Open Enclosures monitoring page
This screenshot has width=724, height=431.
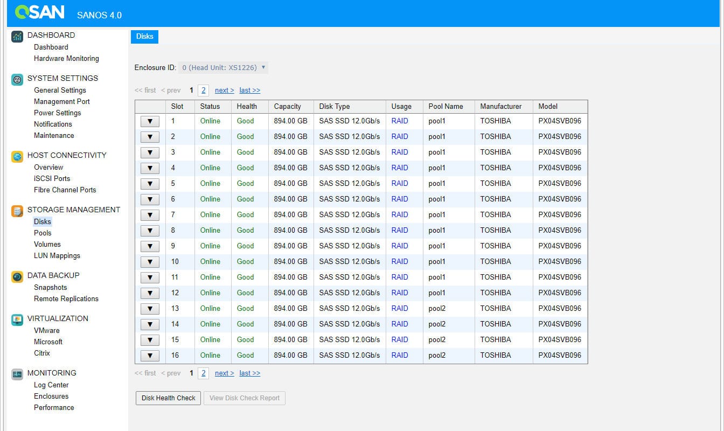(51, 396)
